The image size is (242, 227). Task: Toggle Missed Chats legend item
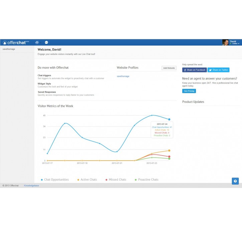(x=116, y=180)
